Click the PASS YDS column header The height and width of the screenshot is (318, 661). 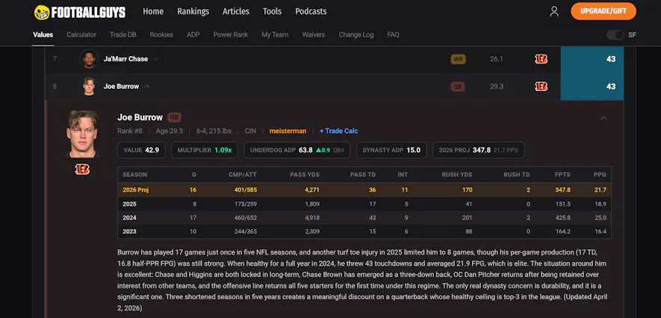point(305,175)
